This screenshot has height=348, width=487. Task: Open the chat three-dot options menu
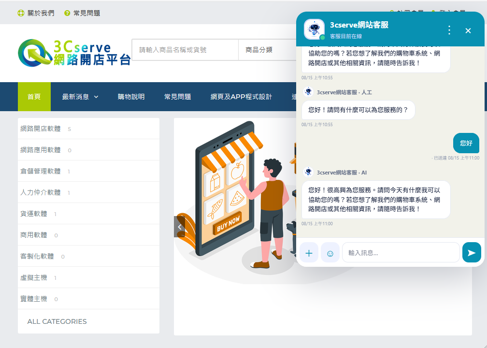pyautogui.click(x=449, y=30)
